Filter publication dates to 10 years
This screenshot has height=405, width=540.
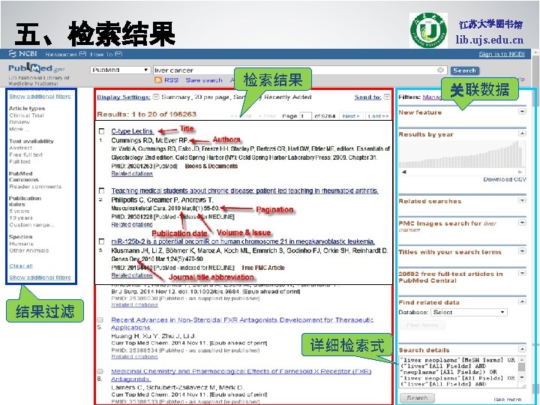point(21,218)
